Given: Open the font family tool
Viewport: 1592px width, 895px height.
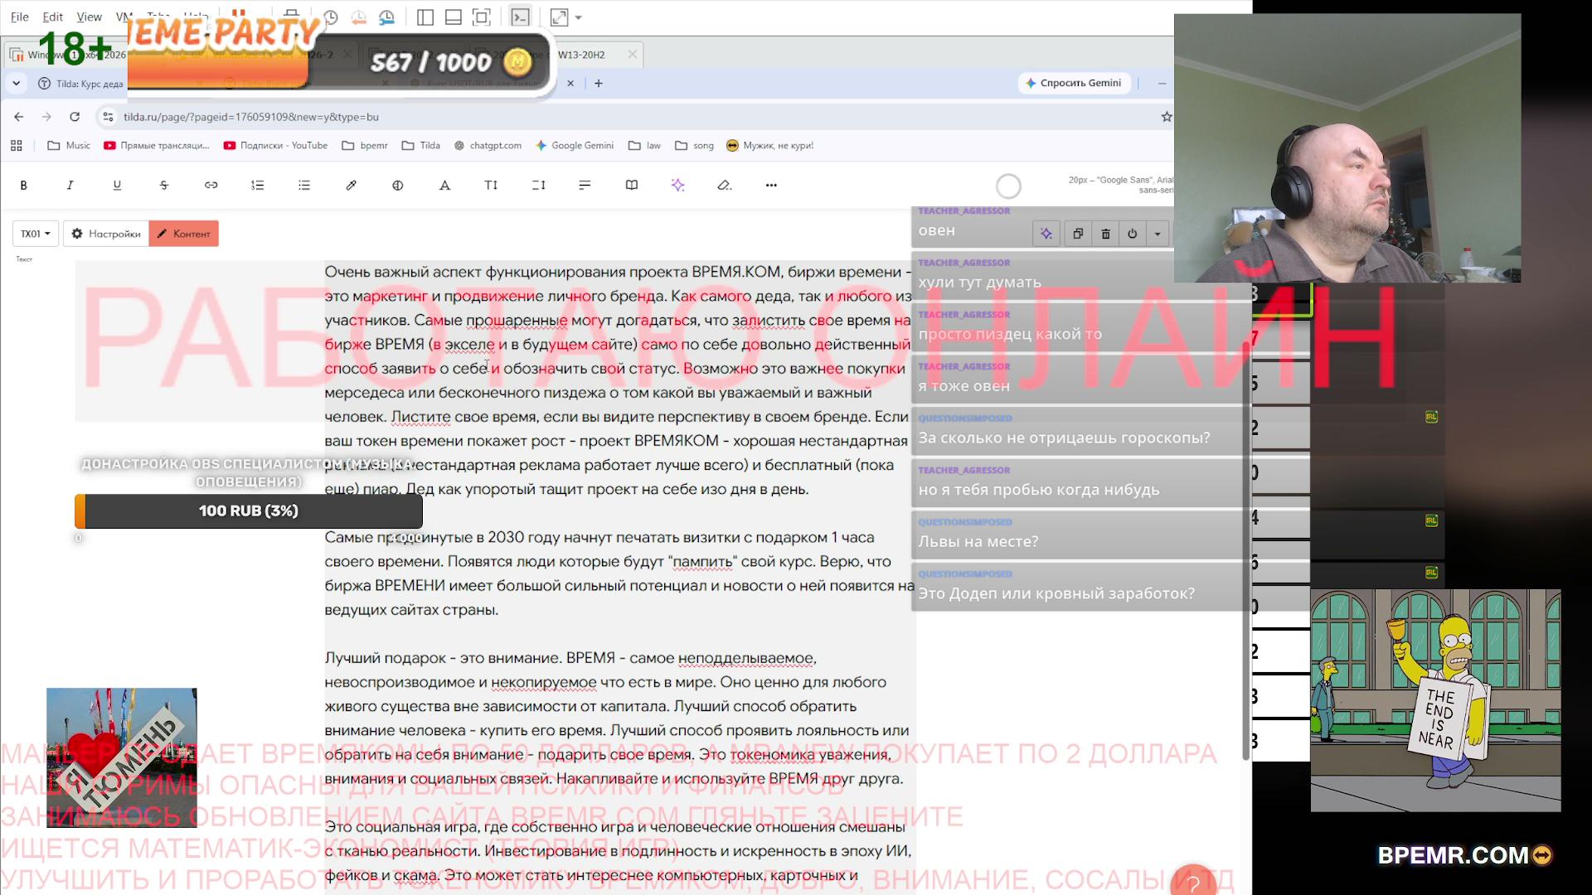Looking at the screenshot, I should point(444,186).
